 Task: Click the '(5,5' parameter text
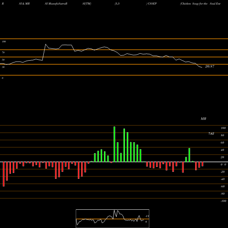tap(117, 4)
